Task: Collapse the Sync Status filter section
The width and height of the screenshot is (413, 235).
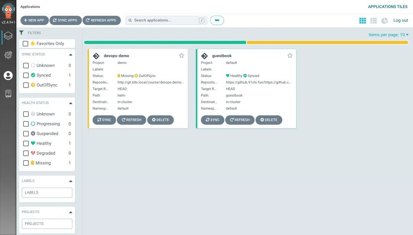Action: coord(71,54)
